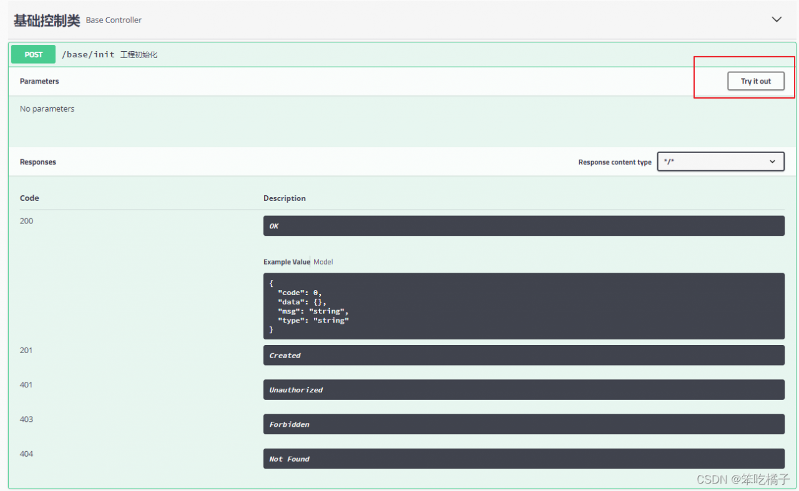Click the OK response description block
The width and height of the screenshot is (799, 491).
click(523, 226)
